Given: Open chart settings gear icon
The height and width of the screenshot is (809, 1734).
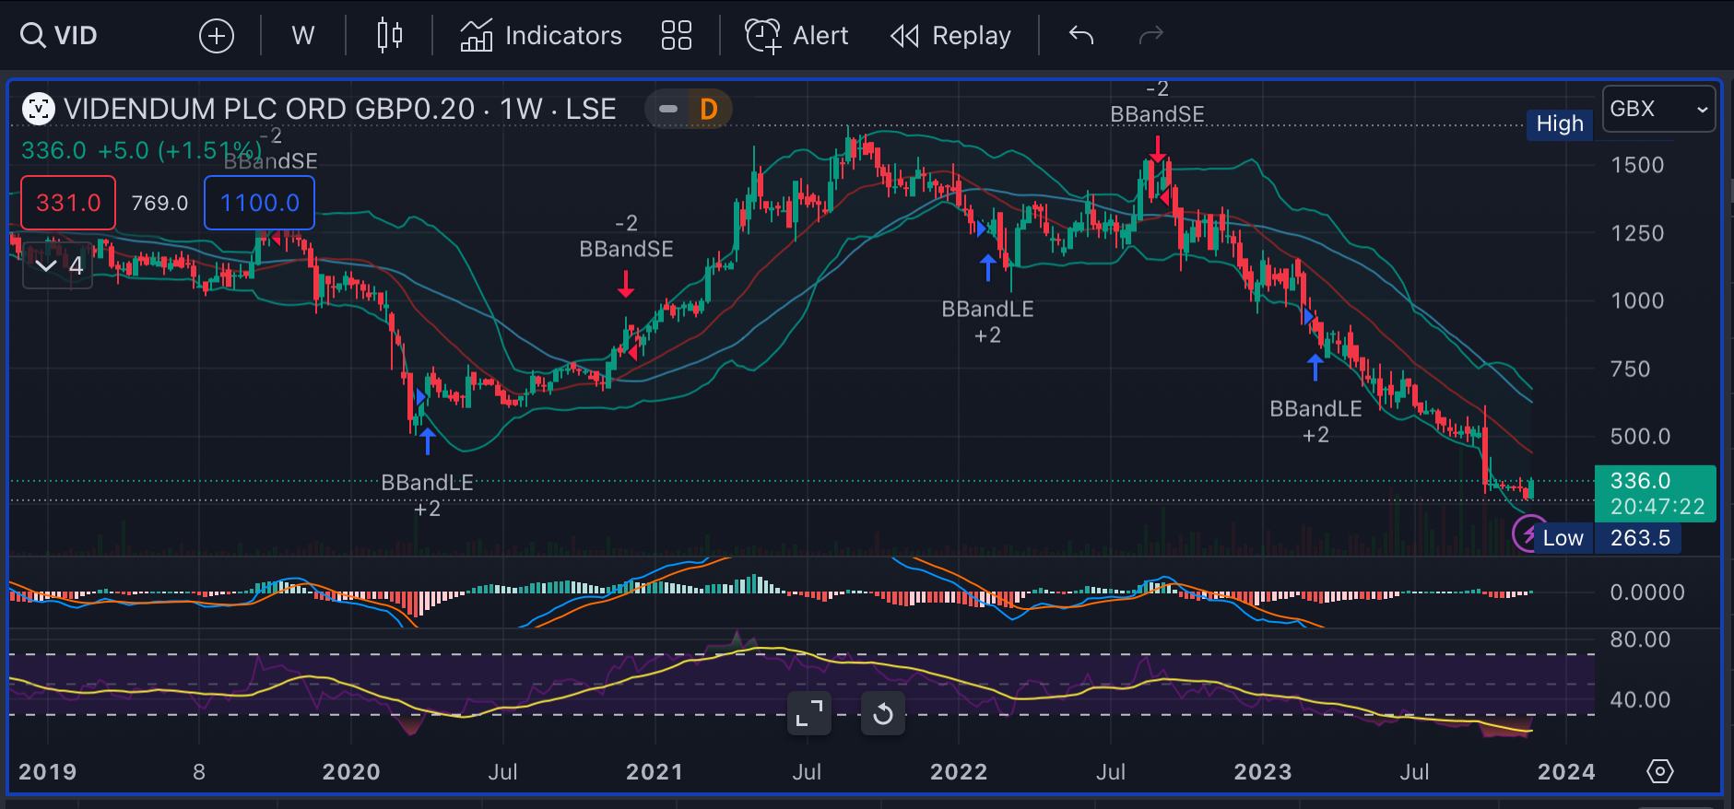Looking at the screenshot, I should [x=1660, y=771].
